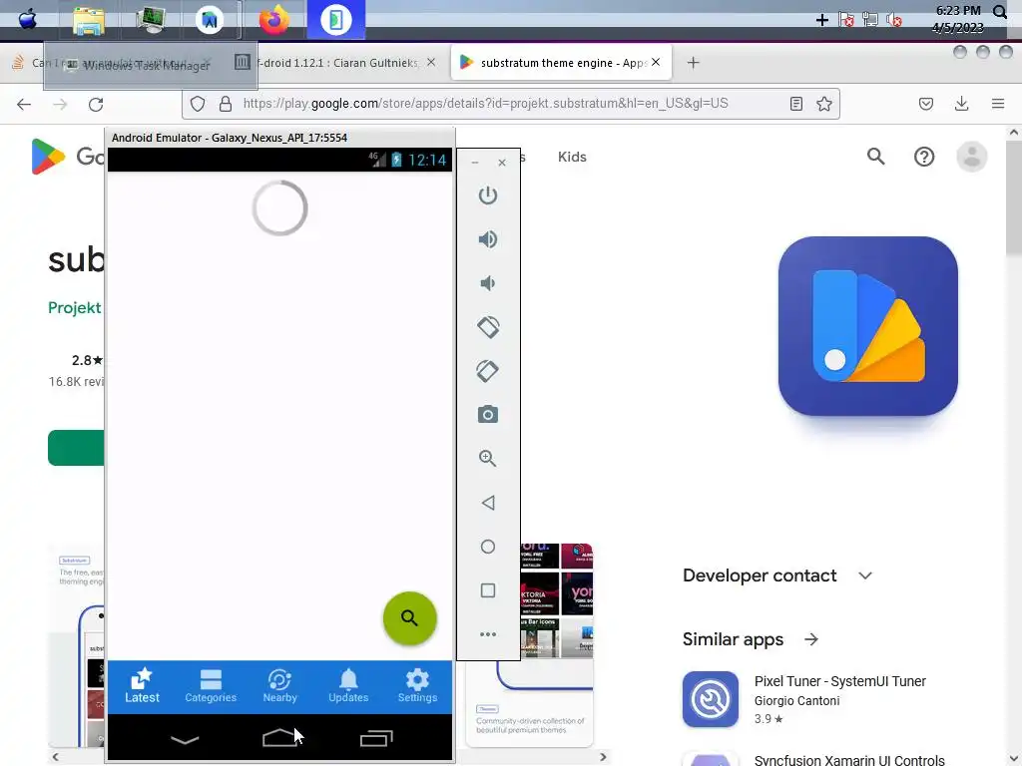Tap the green search floating button in F-Droid
The width and height of the screenshot is (1022, 766).
(x=409, y=618)
